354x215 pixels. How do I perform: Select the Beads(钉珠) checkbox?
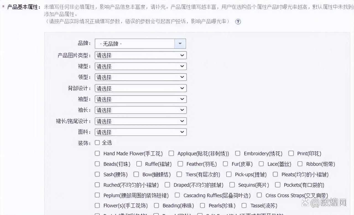coord(97,164)
